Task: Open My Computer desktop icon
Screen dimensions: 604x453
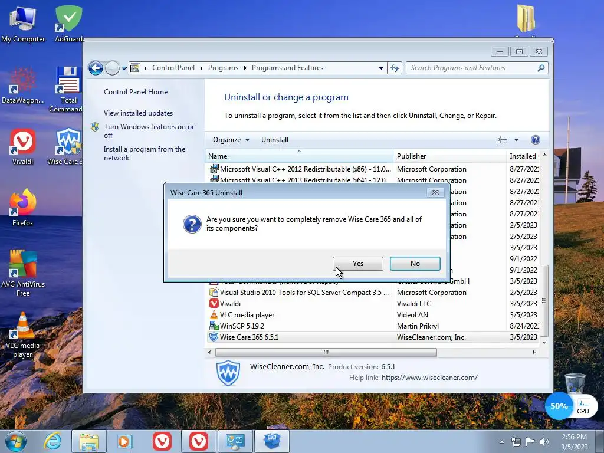Action: (23, 24)
